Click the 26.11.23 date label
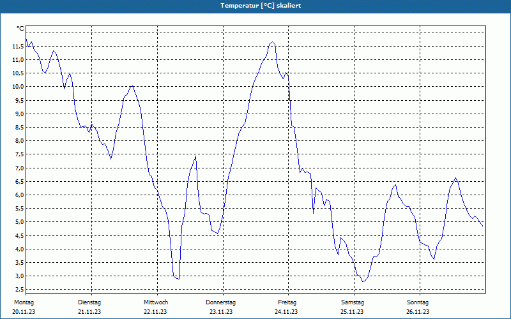This screenshot has width=511, height=319. click(x=418, y=312)
